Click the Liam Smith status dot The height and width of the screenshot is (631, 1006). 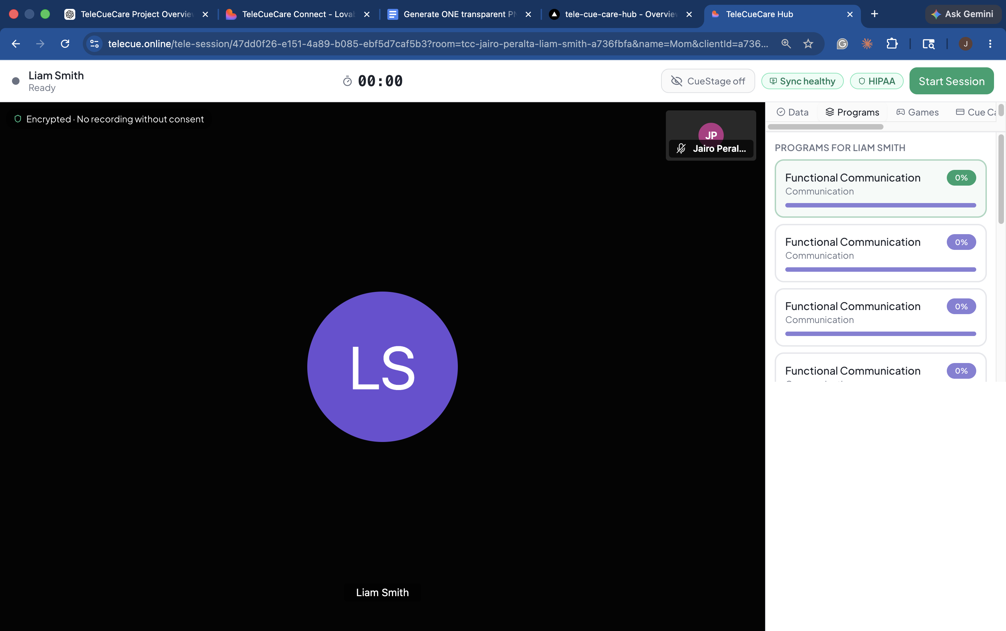coord(16,81)
